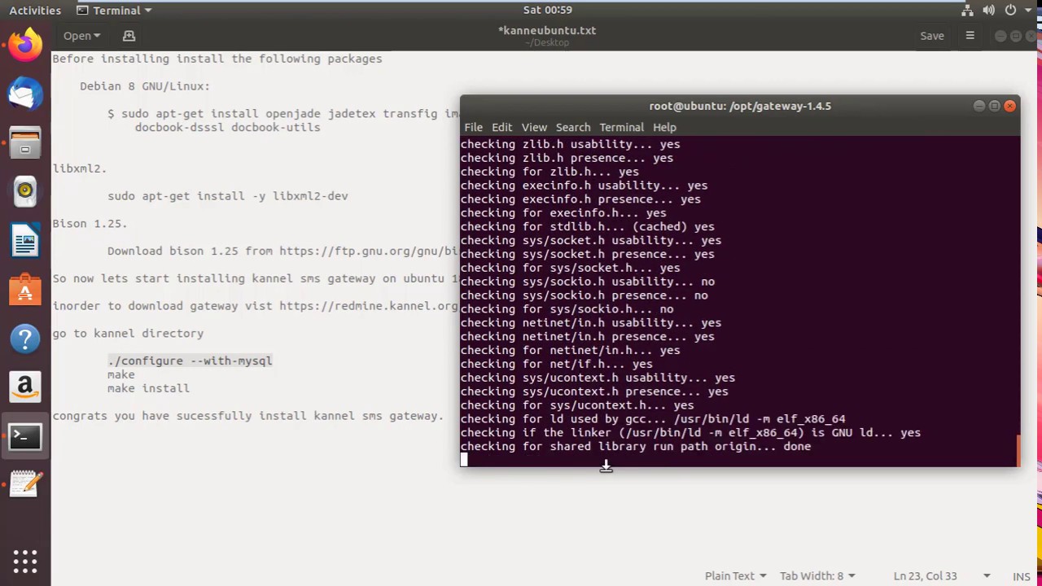
Task: Open the Terminal app menu in top bar
Action: [114, 10]
